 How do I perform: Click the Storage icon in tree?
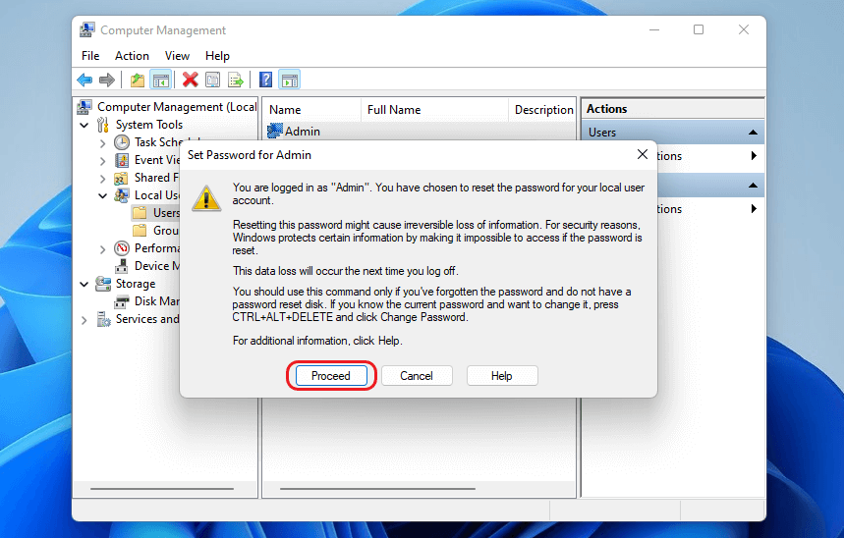pyautogui.click(x=103, y=284)
